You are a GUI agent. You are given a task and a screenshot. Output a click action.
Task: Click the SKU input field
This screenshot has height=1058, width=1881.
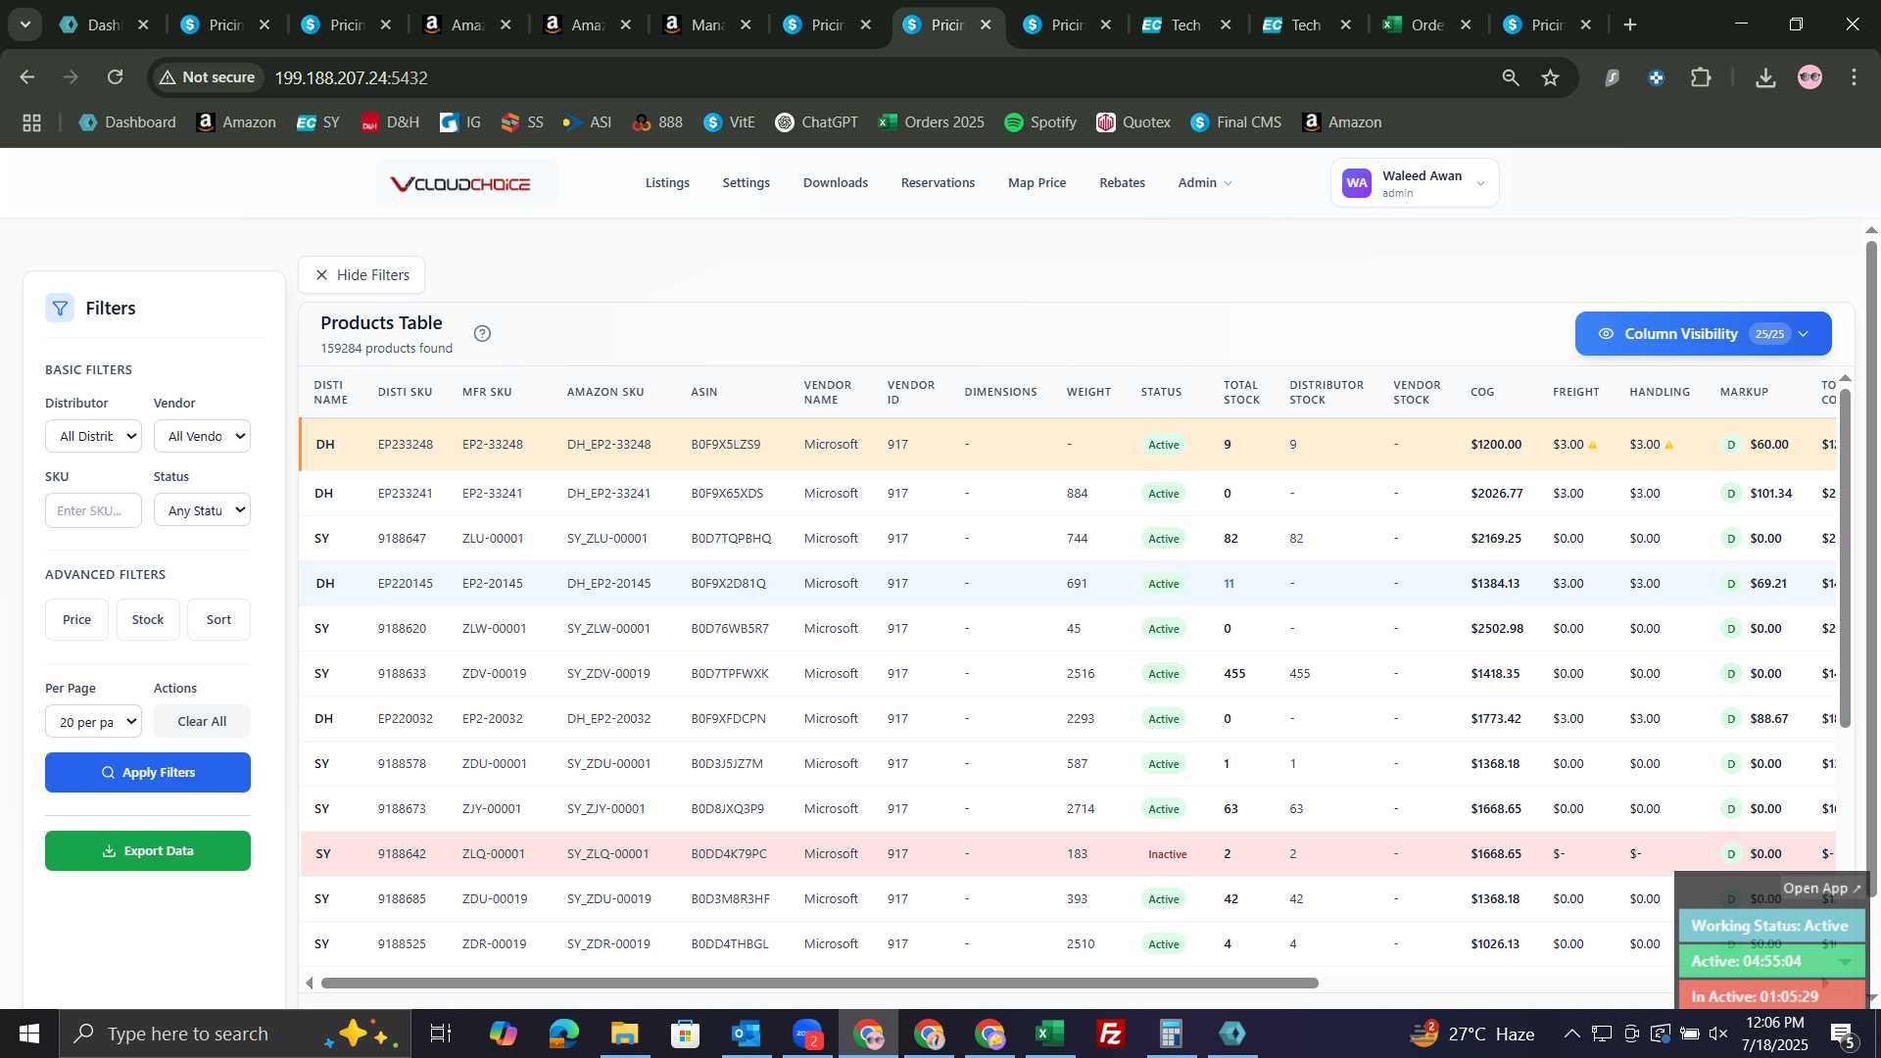[x=93, y=510]
